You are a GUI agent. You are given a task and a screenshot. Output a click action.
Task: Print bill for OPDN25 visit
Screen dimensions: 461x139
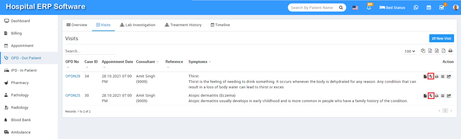[436, 96]
